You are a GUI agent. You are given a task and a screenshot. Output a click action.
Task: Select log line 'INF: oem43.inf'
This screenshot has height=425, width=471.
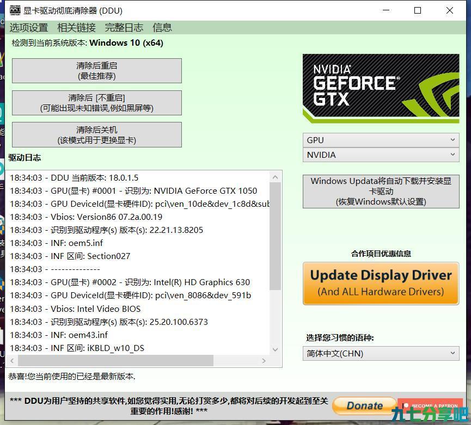point(59,335)
